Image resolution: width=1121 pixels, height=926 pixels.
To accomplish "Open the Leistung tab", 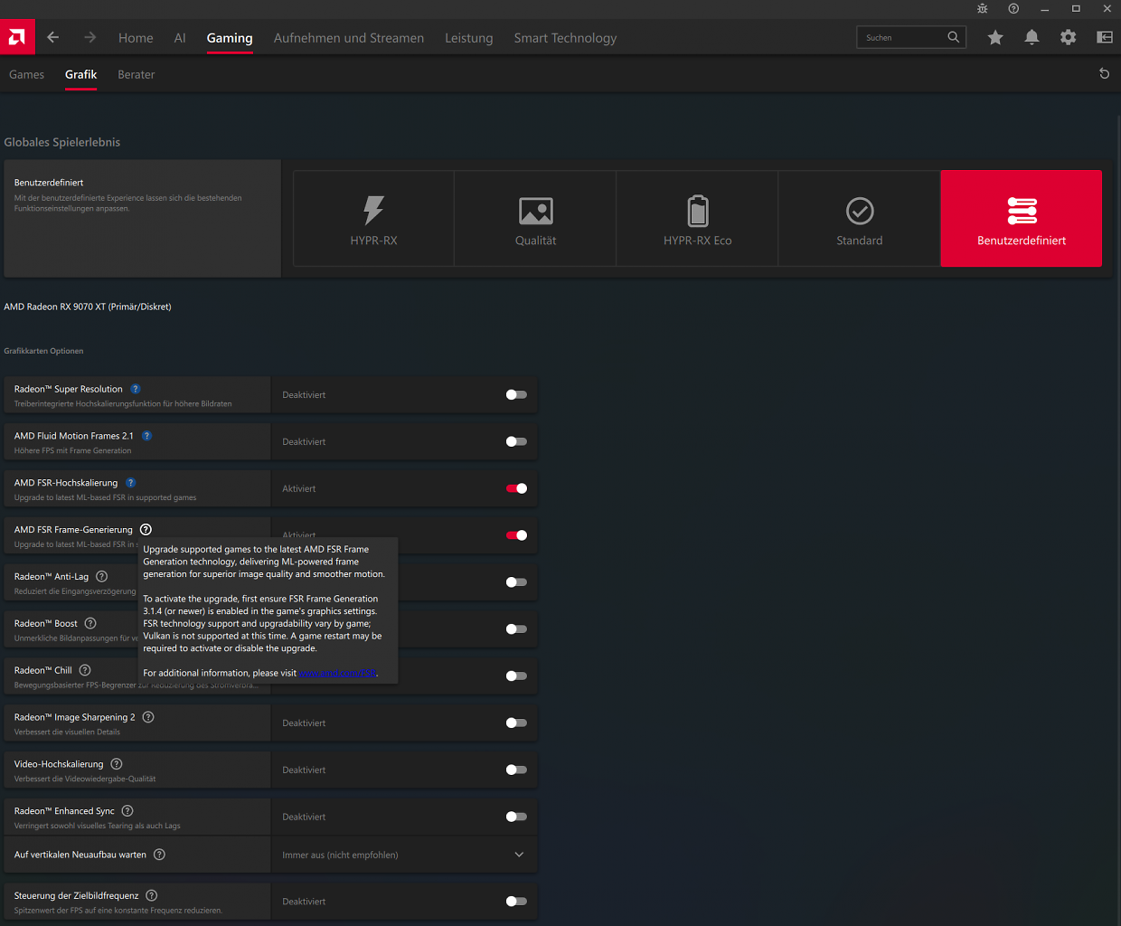I will pos(469,38).
